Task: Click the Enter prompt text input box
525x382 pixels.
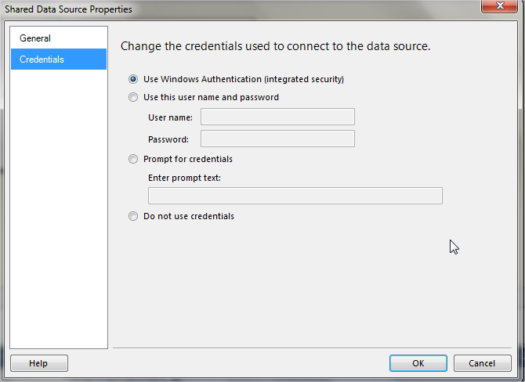Action: click(295, 196)
